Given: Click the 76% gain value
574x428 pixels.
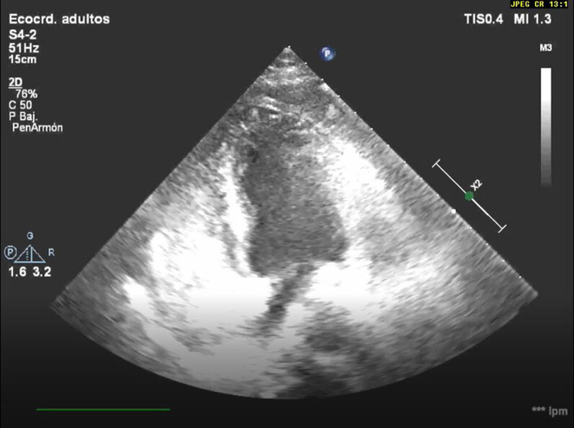Looking at the screenshot, I should pyautogui.click(x=27, y=94).
